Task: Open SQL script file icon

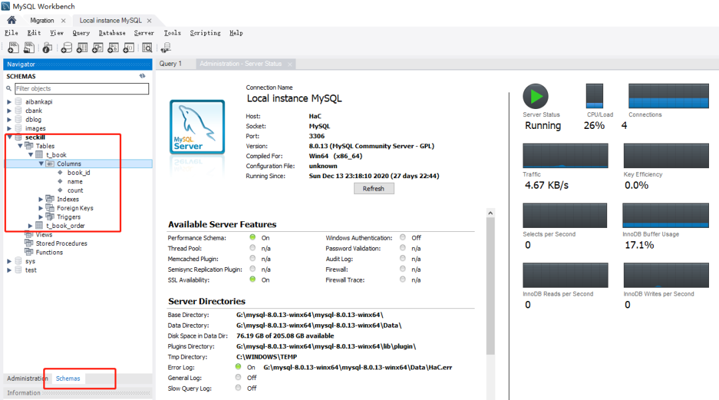Action: point(29,47)
